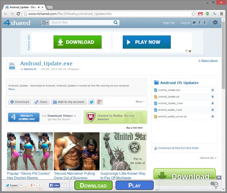Click the Share button
Viewport: 227px width, 193px height.
pyautogui.click(x=41, y=102)
